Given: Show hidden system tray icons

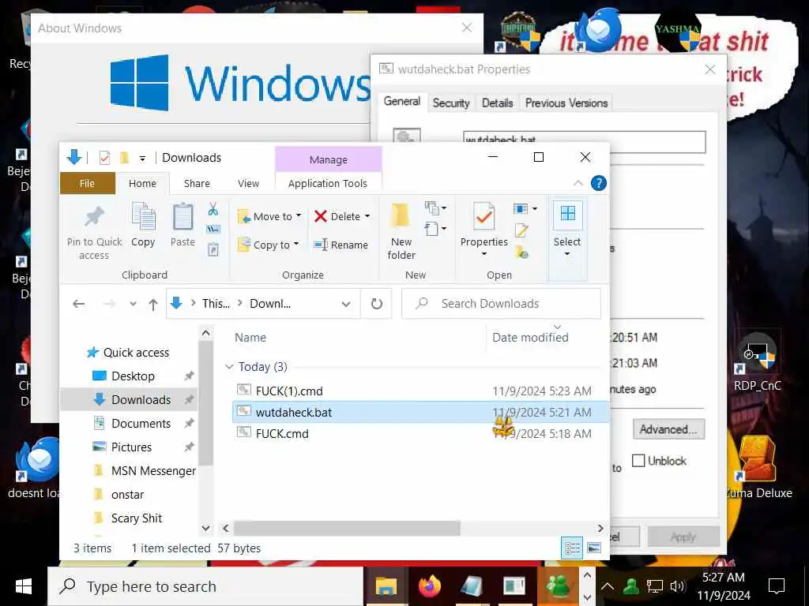Looking at the screenshot, I should (x=608, y=586).
